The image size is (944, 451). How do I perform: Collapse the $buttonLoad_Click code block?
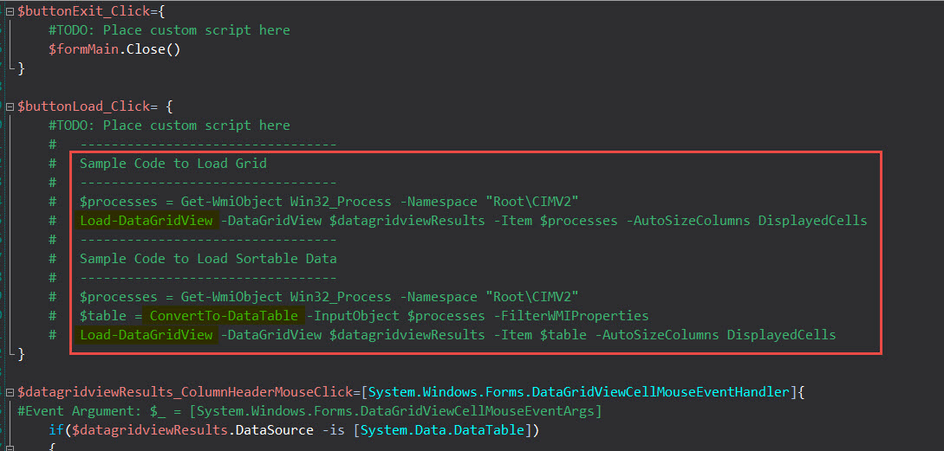pos(9,106)
